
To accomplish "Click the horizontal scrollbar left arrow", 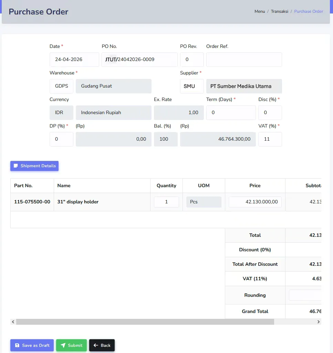I will pos(13,322).
